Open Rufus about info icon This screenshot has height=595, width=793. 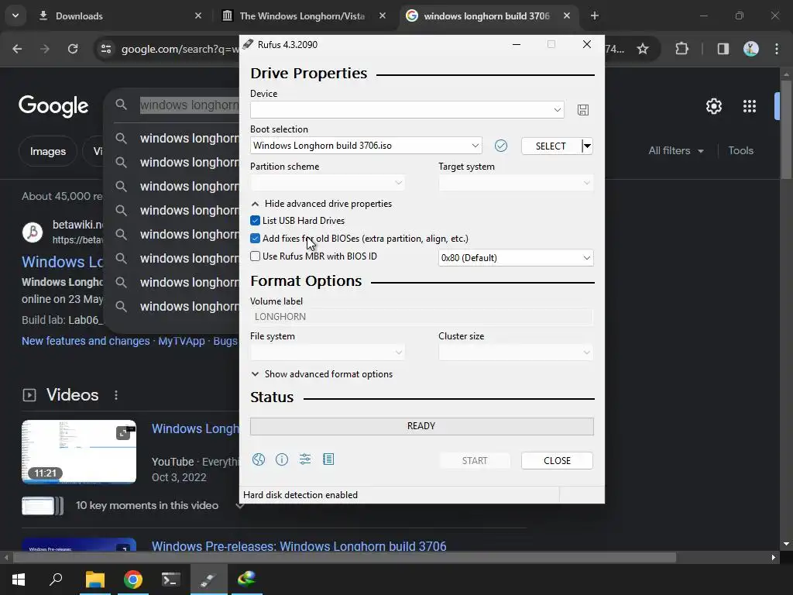point(282,459)
